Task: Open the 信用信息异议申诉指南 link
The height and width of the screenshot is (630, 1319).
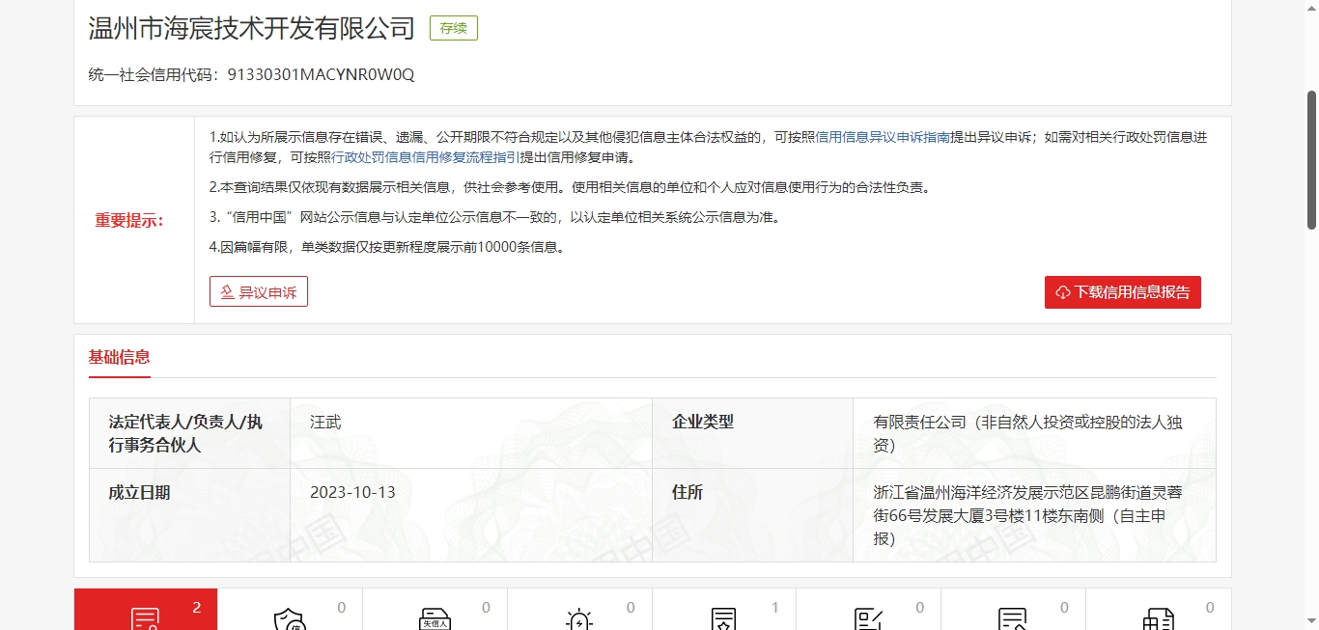Action: pyautogui.click(x=884, y=137)
